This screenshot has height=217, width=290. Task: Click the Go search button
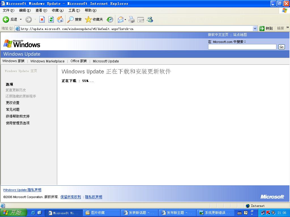282,47
